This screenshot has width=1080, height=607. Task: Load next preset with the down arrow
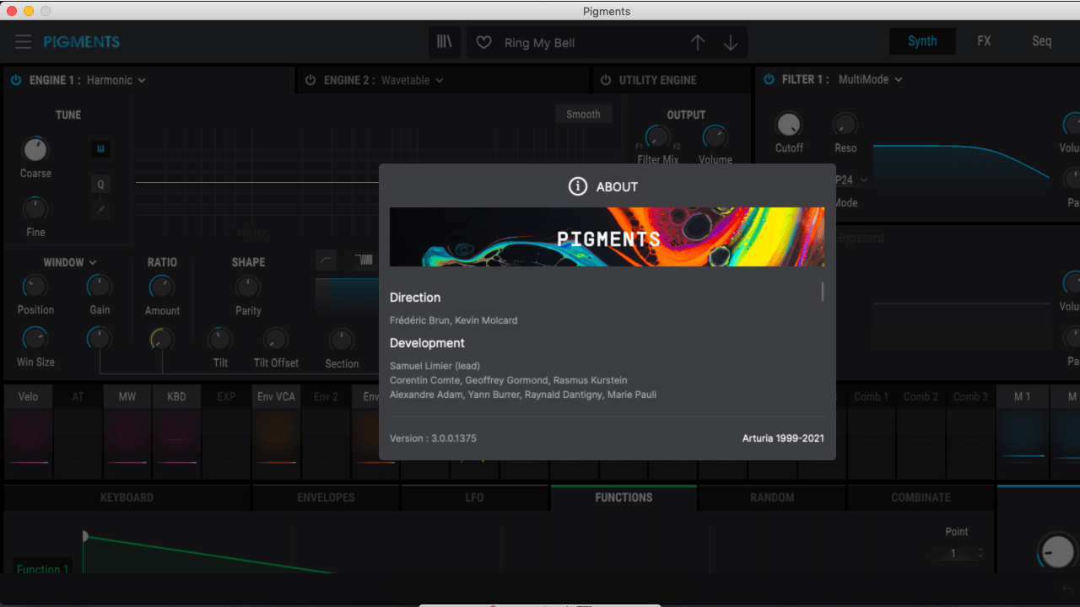pos(731,42)
